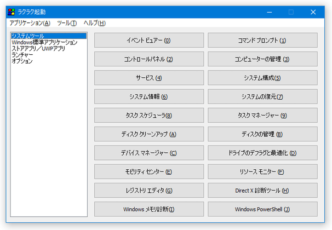Open the アプリケーション(A) menu

coord(30,23)
